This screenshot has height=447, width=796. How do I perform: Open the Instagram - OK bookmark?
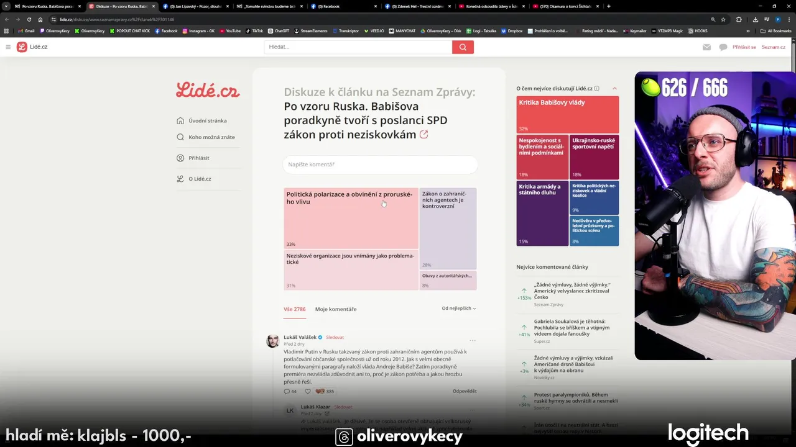[x=198, y=31]
